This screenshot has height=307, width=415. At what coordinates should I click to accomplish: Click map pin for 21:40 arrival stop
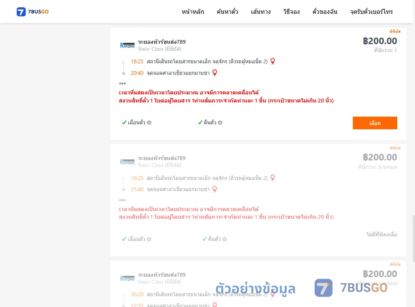pyautogui.click(x=215, y=189)
